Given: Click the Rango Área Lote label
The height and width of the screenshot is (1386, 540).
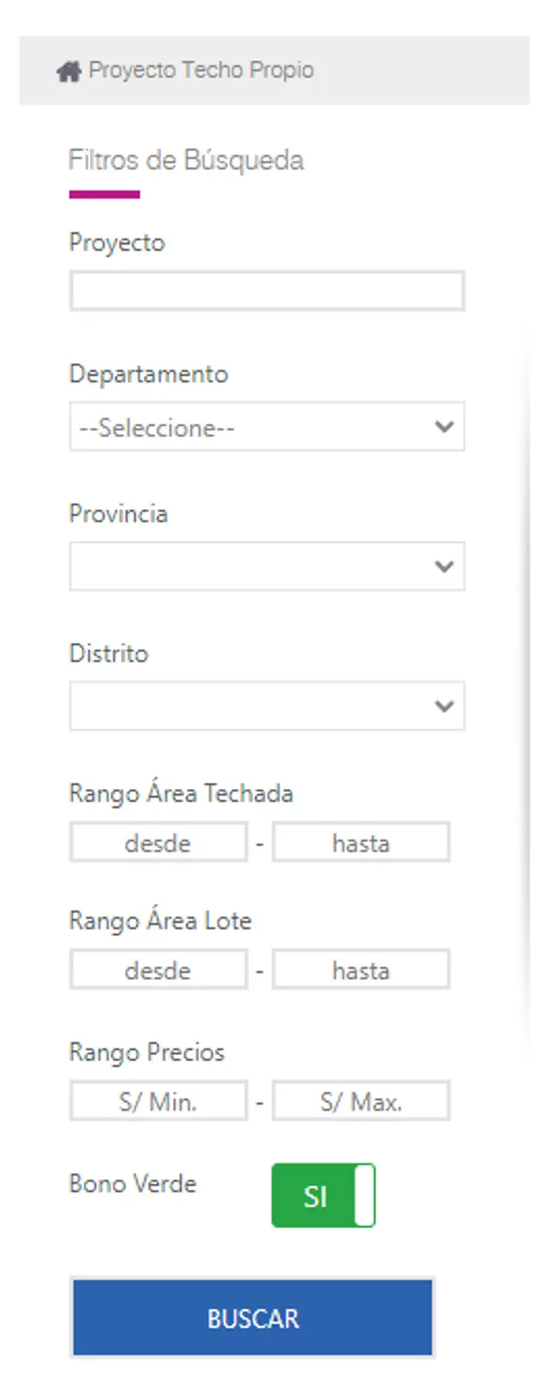Looking at the screenshot, I should click(160, 921).
